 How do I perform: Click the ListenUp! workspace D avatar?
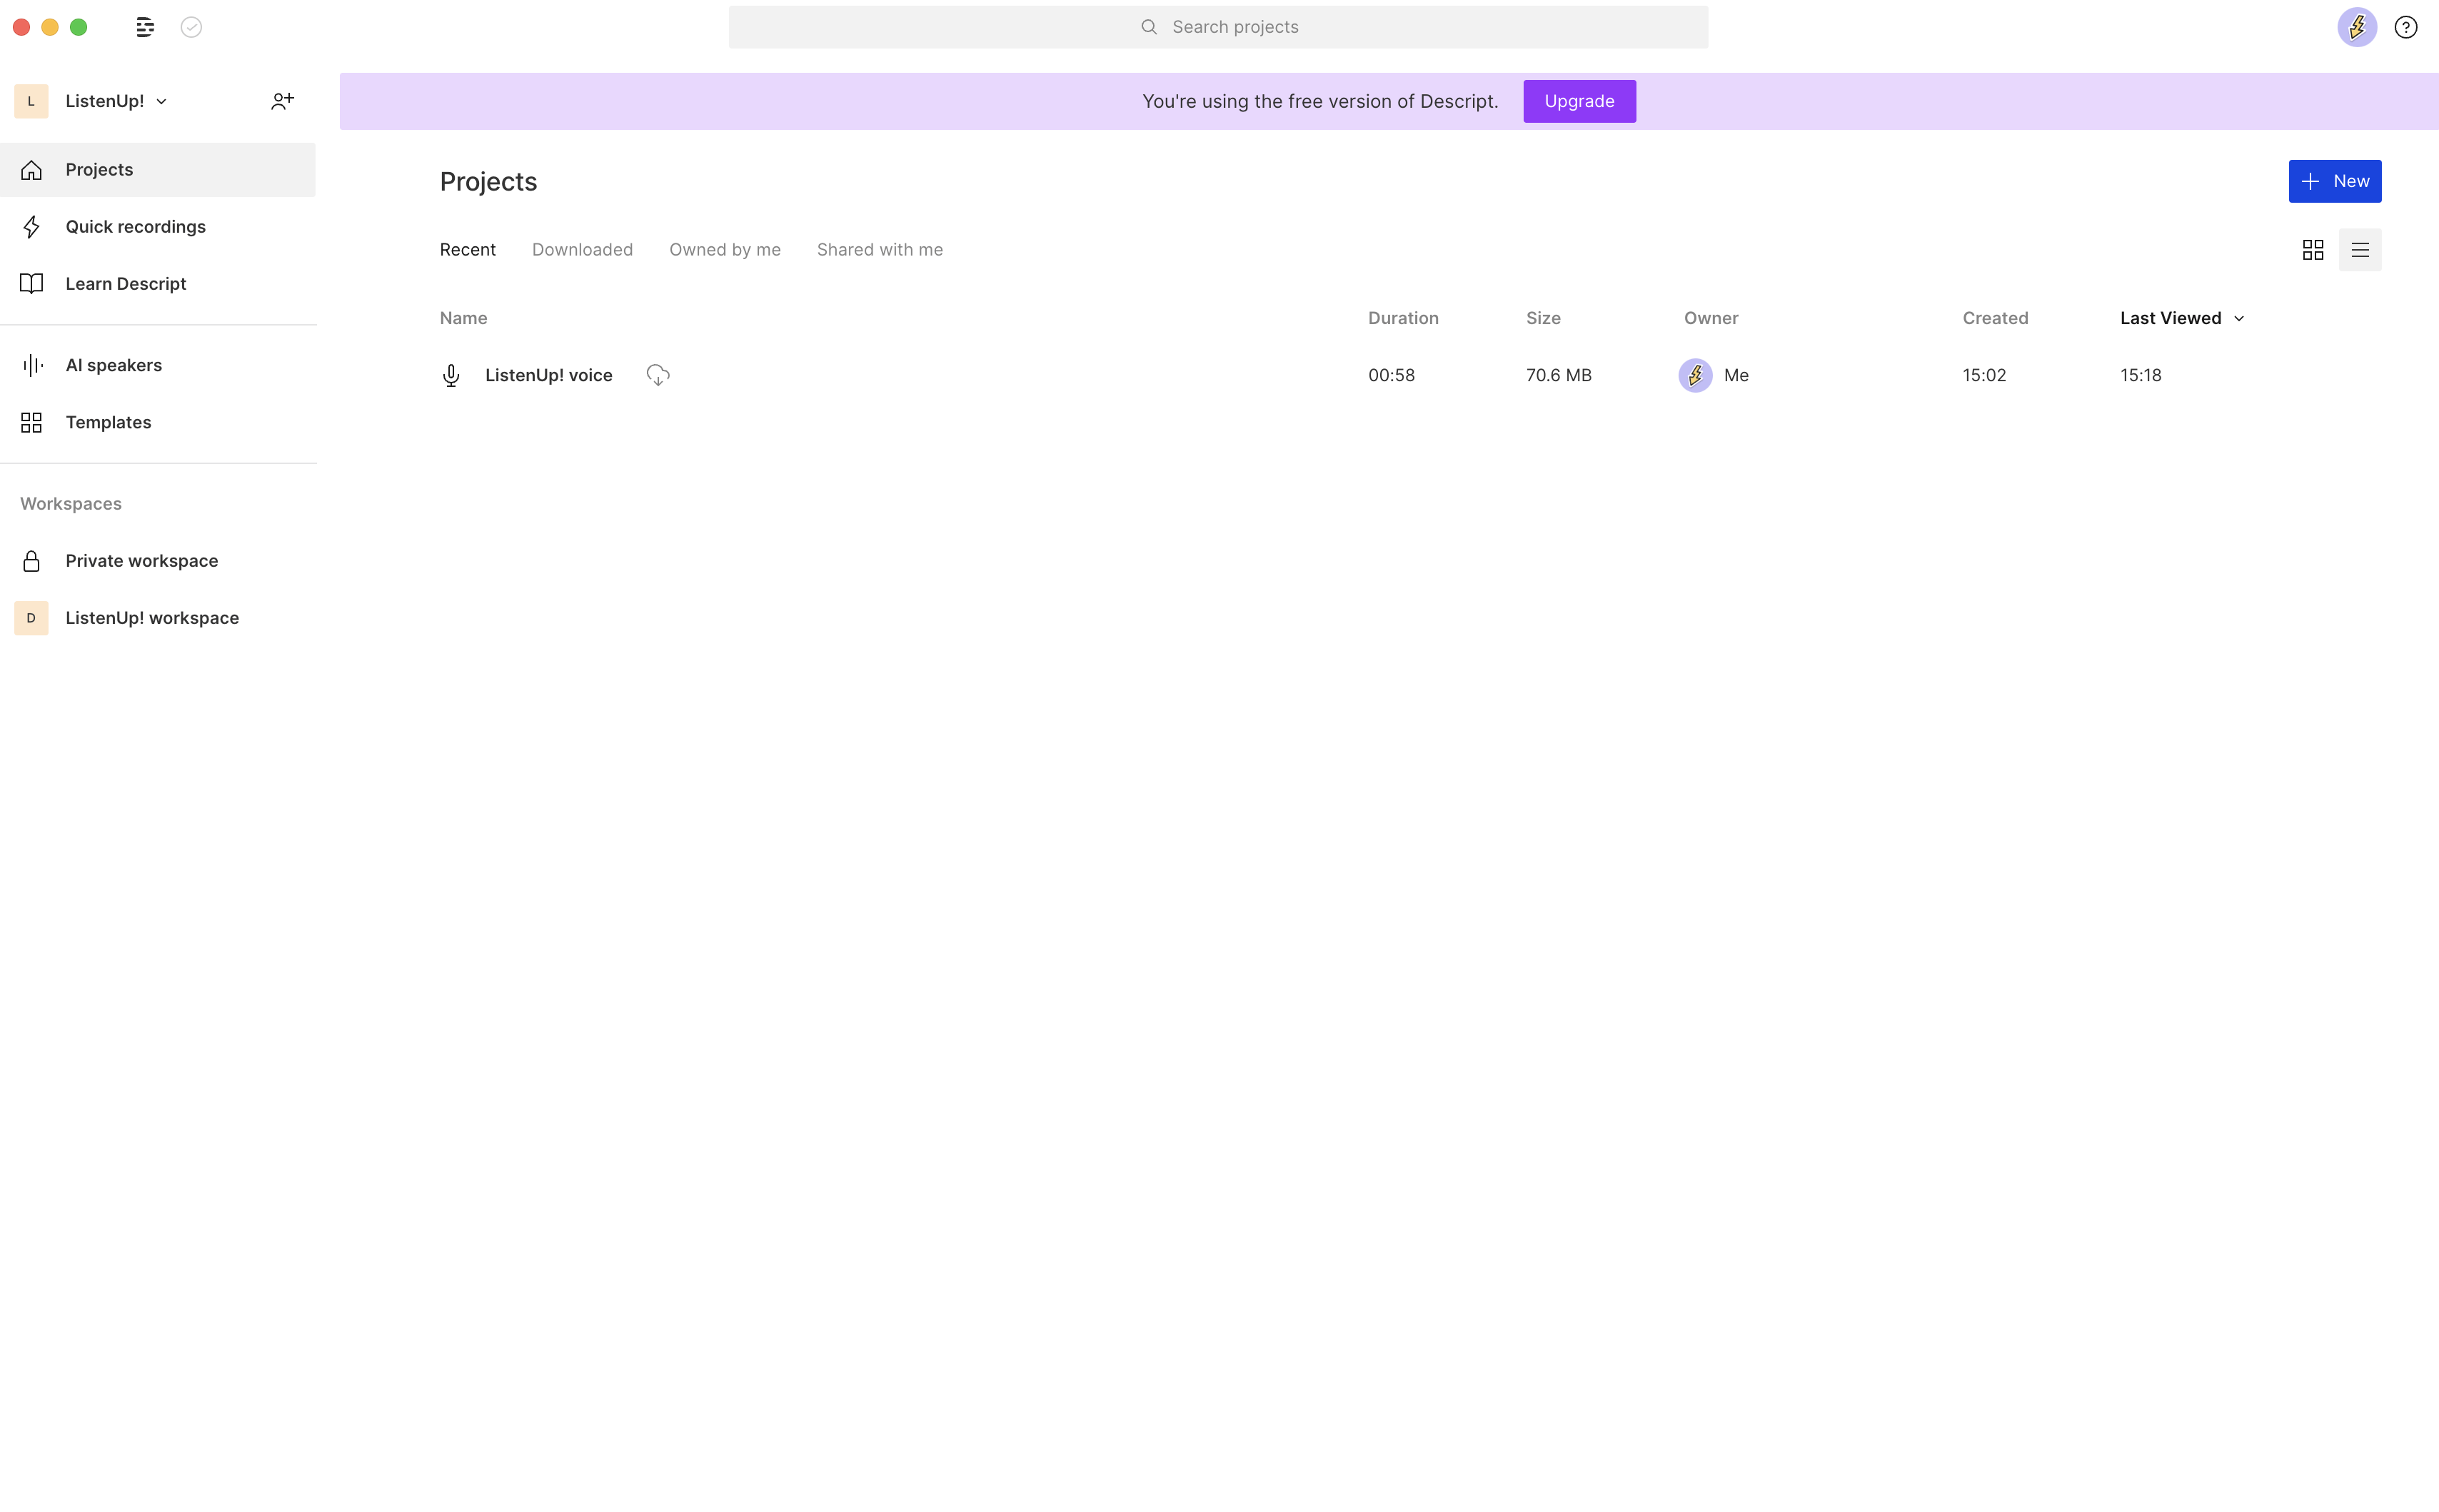coord(31,618)
